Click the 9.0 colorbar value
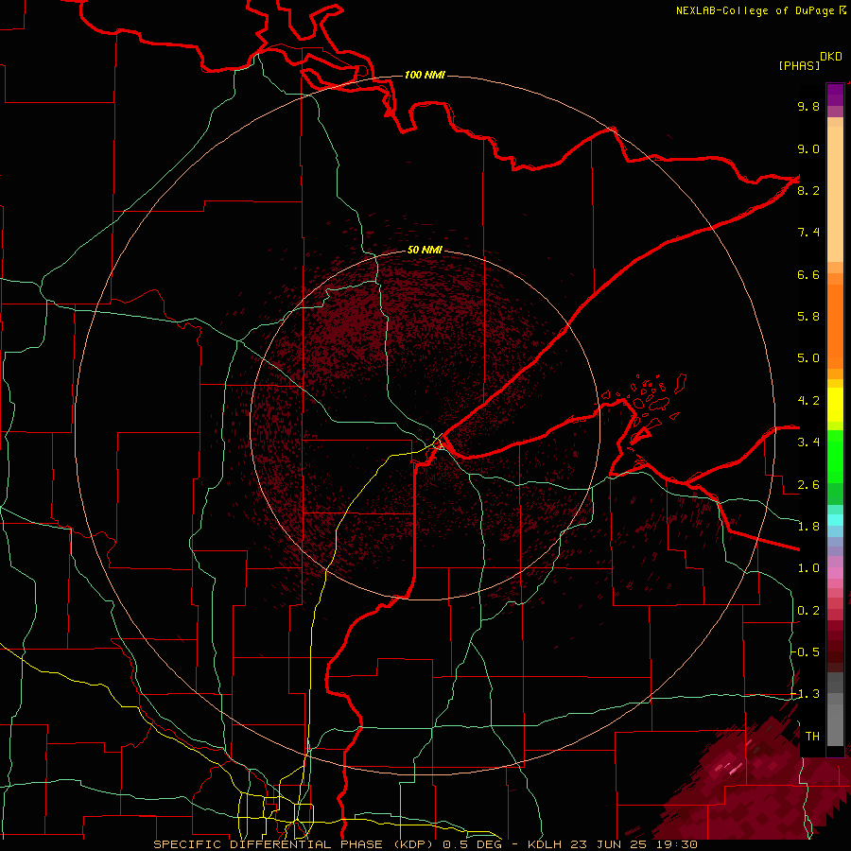The width and height of the screenshot is (851, 851). [x=808, y=148]
